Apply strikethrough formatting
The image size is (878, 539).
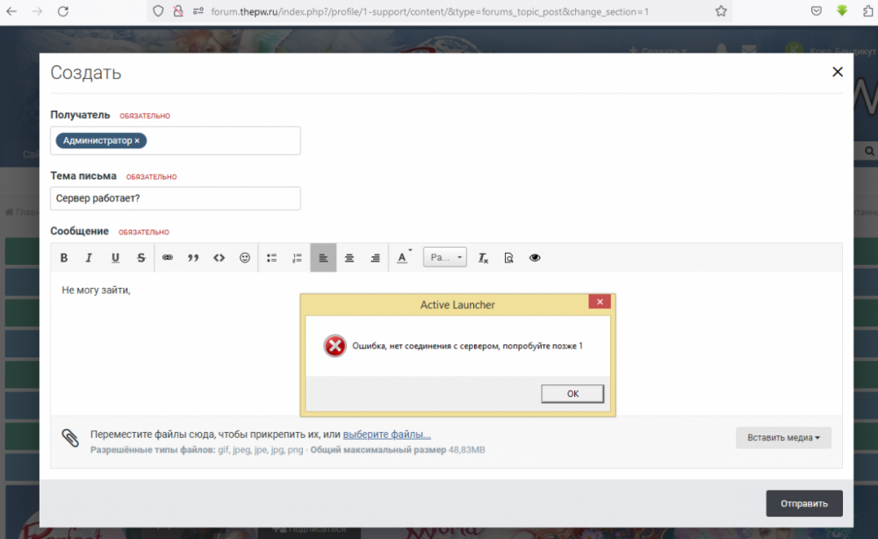pyautogui.click(x=140, y=257)
